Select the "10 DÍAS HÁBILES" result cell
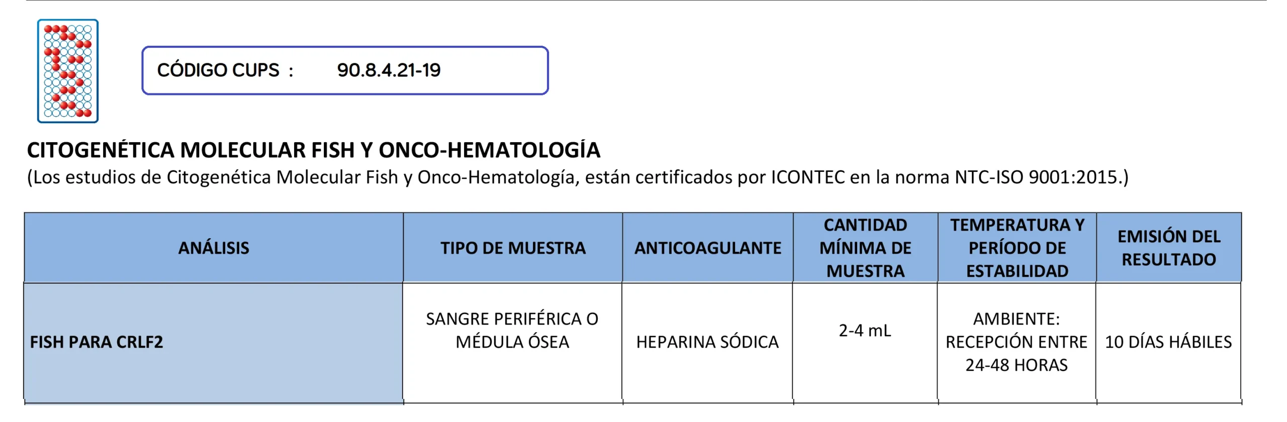 (x=1168, y=342)
